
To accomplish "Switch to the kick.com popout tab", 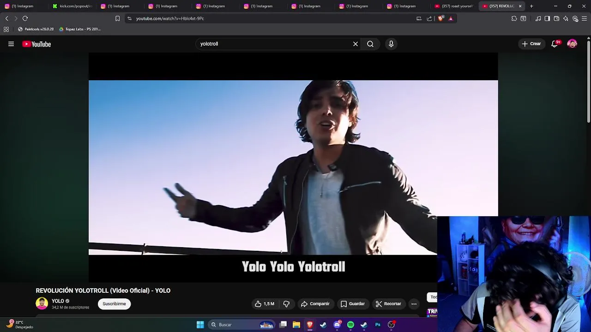I will click(x=72, y=6).
